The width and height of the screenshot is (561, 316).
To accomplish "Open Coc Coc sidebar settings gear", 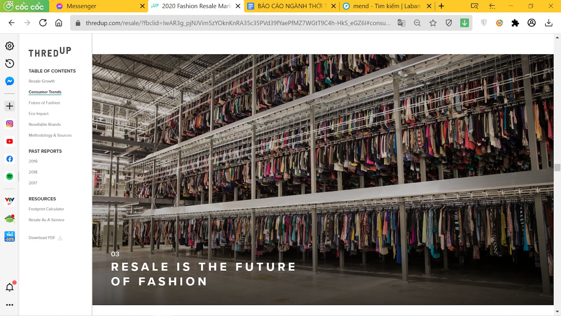I will click(x=9, y=46).
